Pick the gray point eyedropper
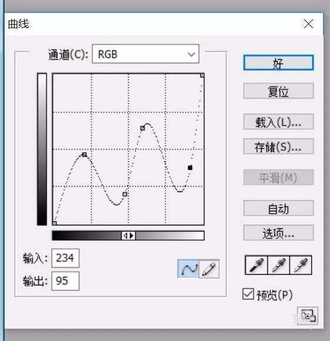330x341 pixels. coord(279,265)
